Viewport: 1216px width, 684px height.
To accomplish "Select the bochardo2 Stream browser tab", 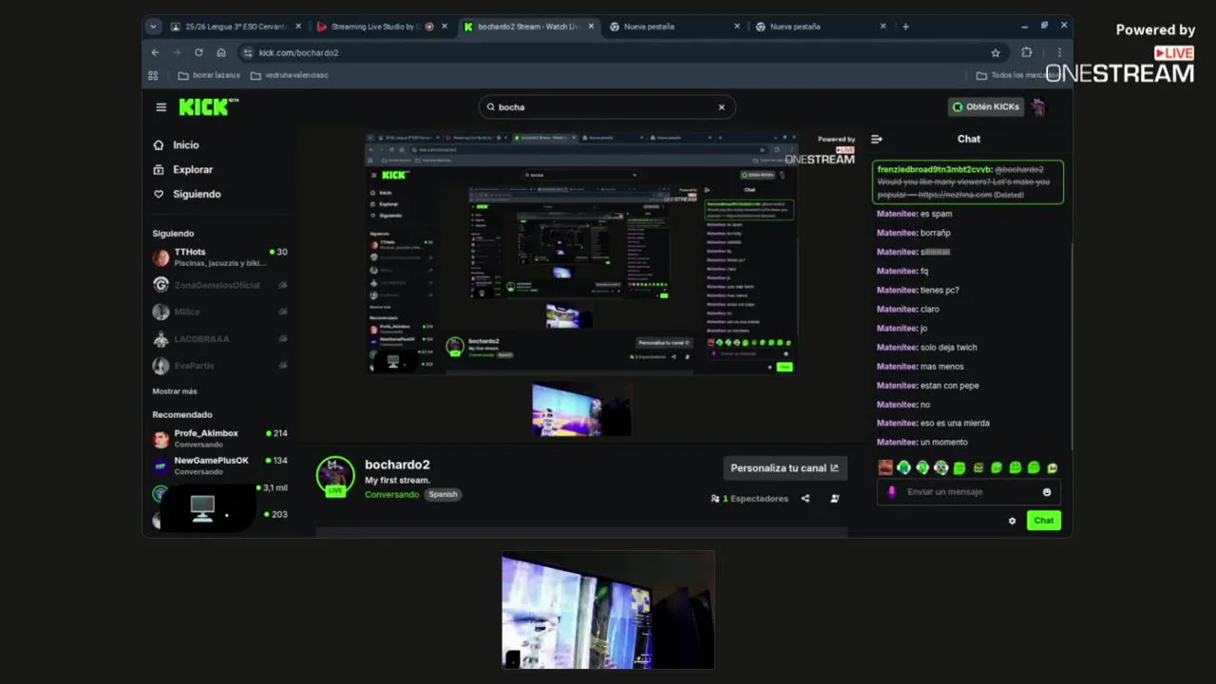I will coord(527,27).
